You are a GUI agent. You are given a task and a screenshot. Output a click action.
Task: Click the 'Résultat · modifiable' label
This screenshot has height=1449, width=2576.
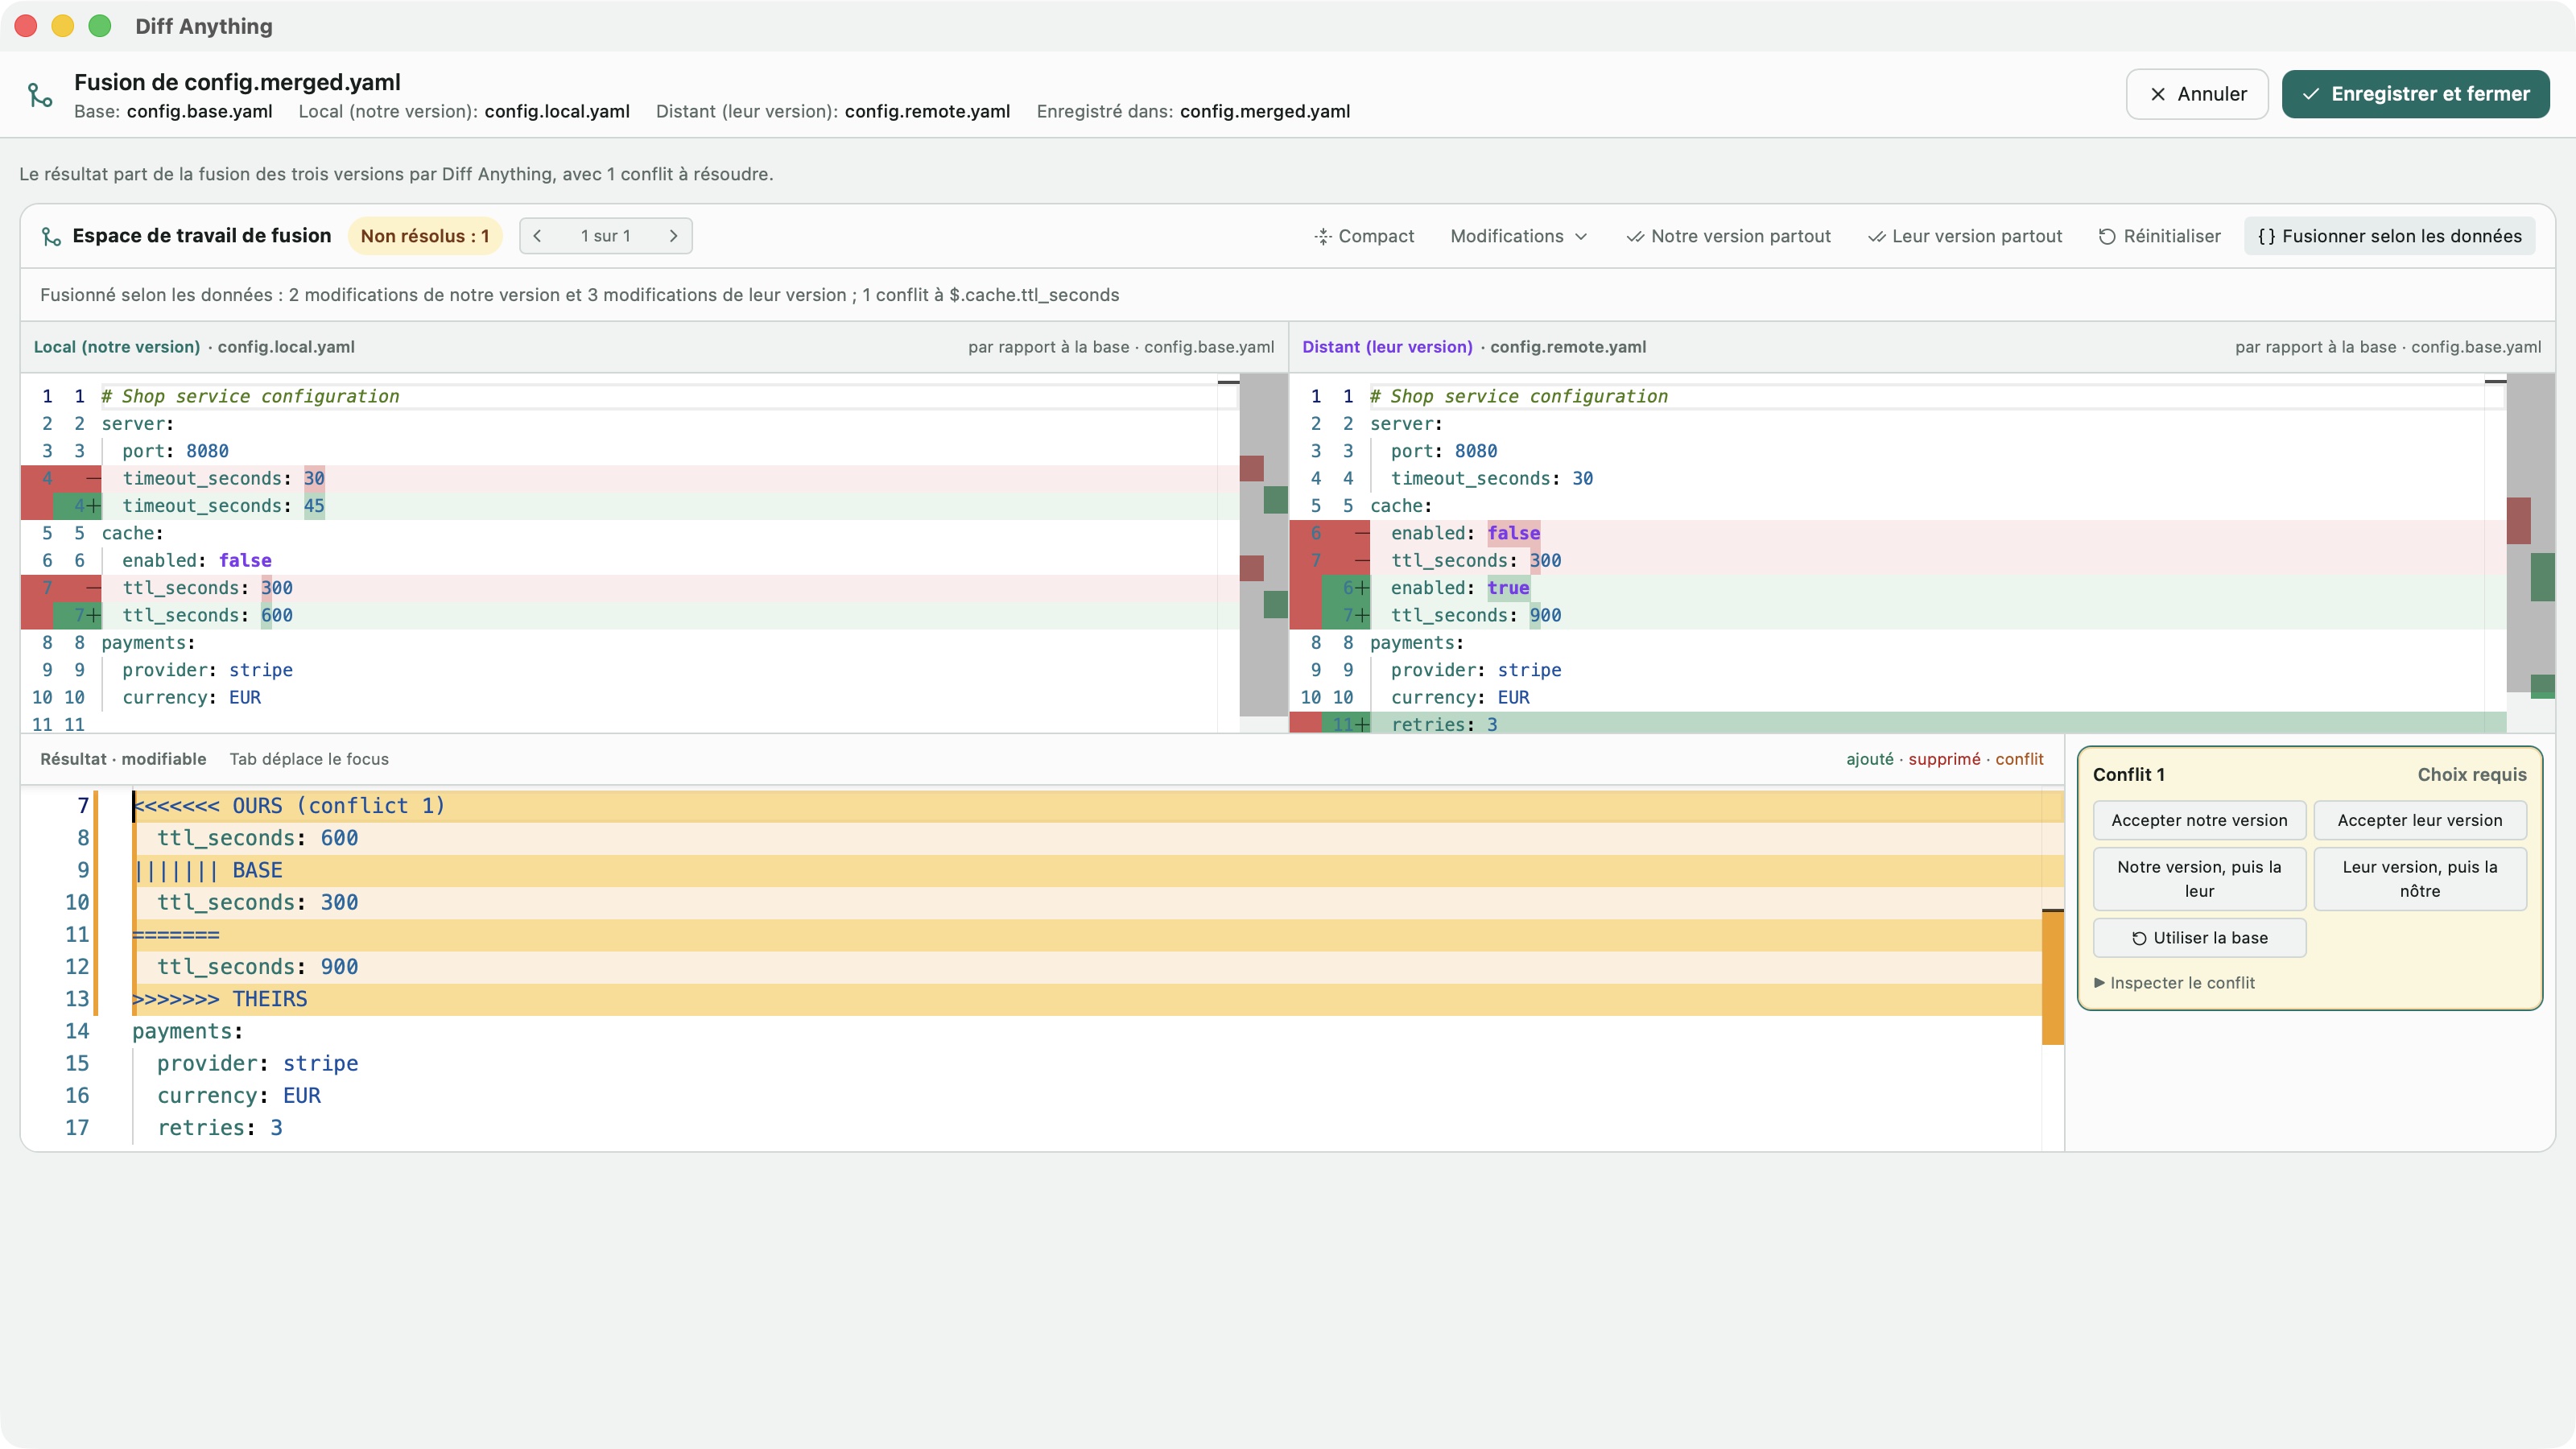[x=123, y=759]
